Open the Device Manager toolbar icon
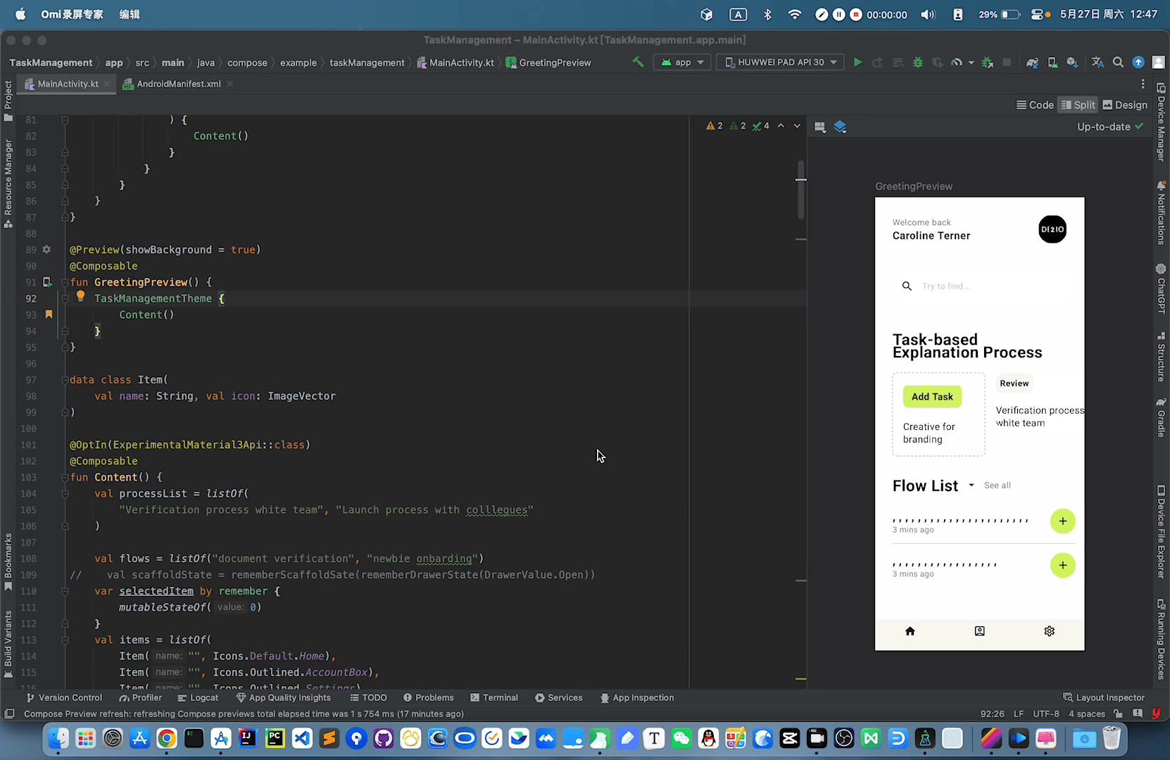Screen dimensions: 1170x760 pyautogui.click(x=1052, y=62)
